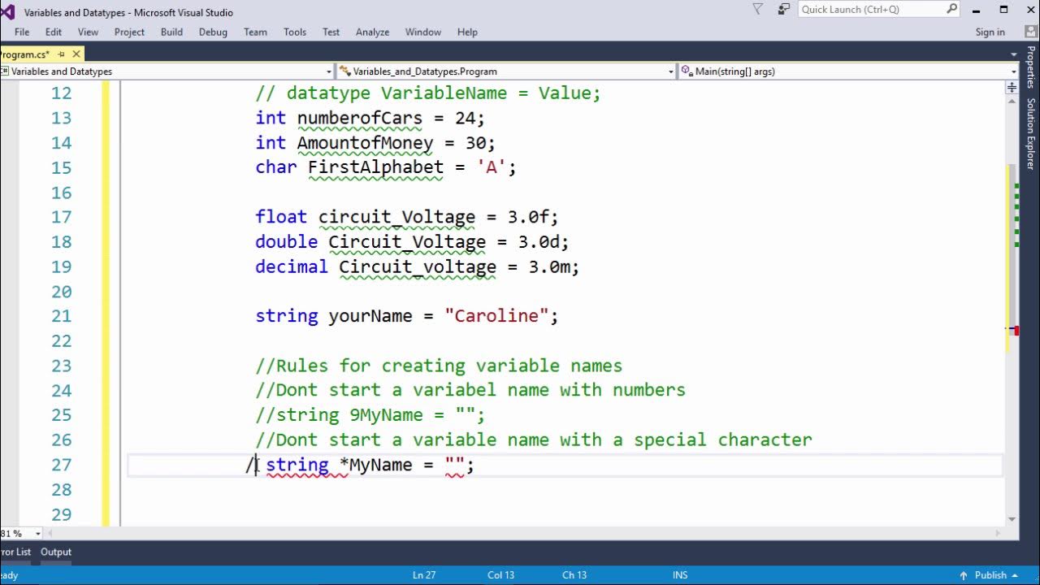Click the Sign in link
This screenshot has width=1040, height=585.
point(990,32)
